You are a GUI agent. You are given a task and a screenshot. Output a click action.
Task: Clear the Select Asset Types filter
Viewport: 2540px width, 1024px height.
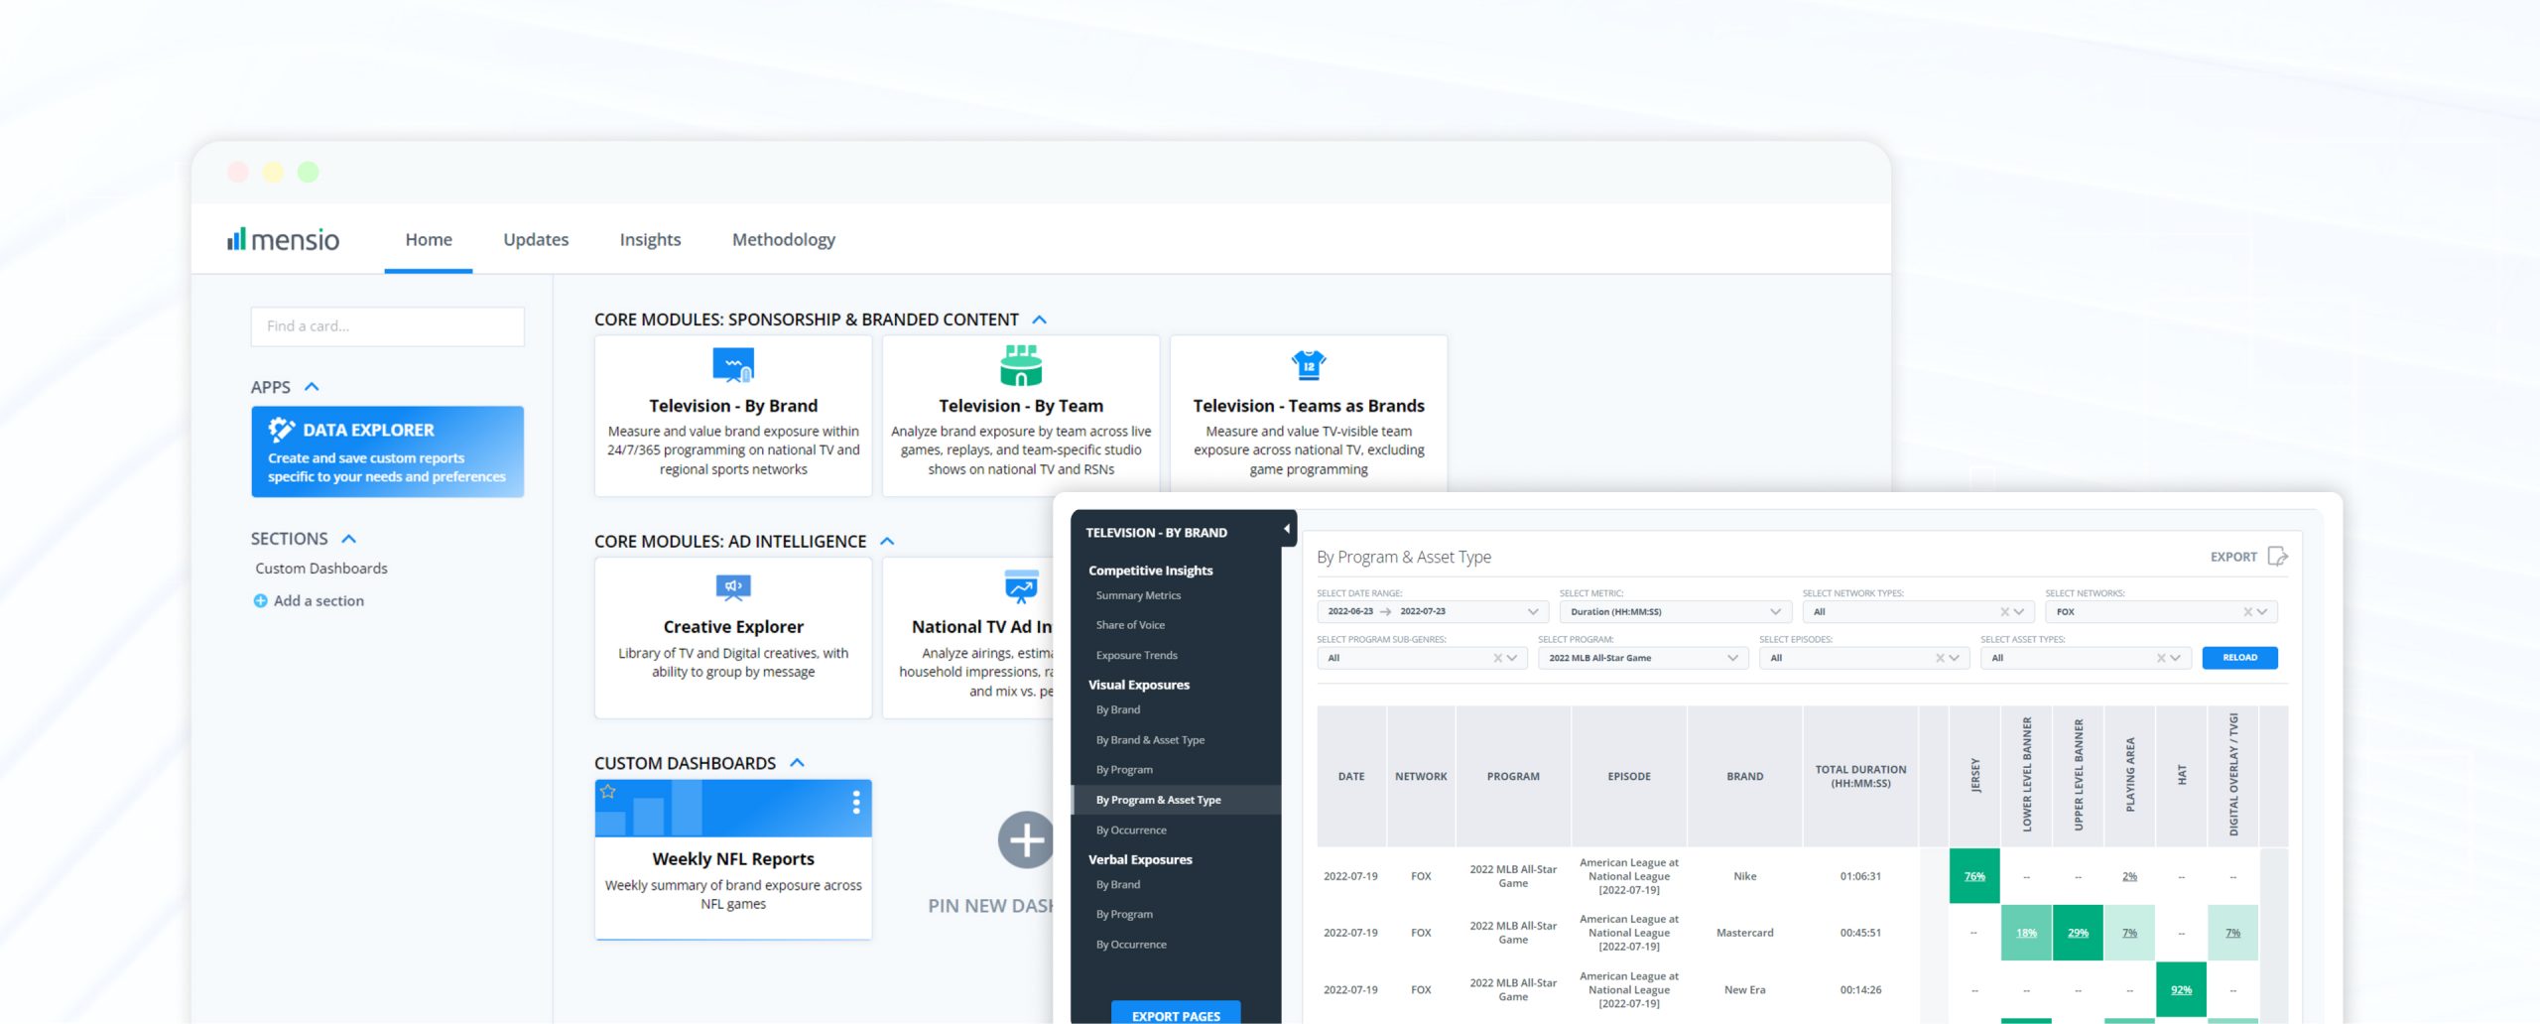coord(2161,658)
